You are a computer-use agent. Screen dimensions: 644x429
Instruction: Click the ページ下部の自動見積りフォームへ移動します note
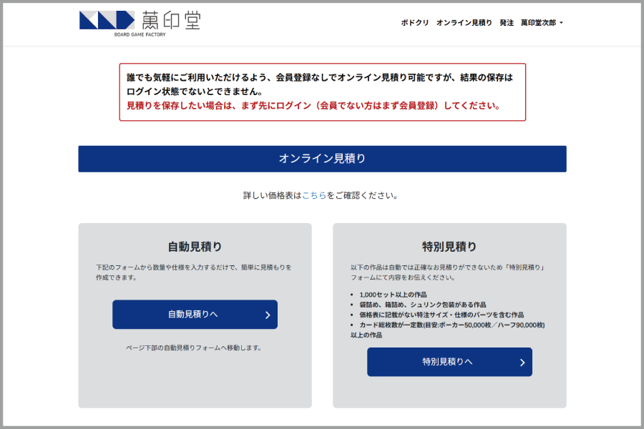pos(194,348)
